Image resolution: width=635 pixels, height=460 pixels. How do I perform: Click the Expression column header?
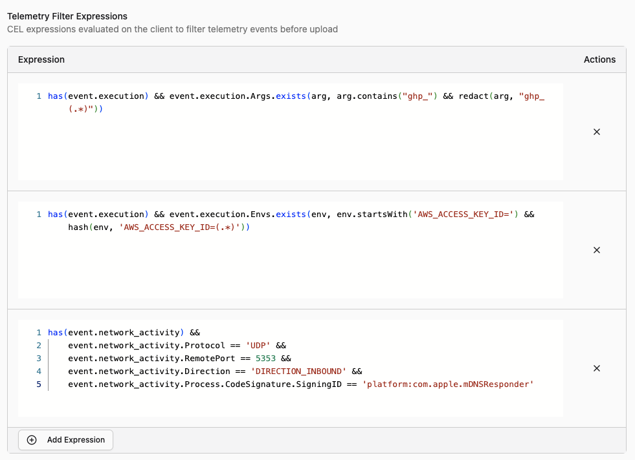(x=41, y=59)
